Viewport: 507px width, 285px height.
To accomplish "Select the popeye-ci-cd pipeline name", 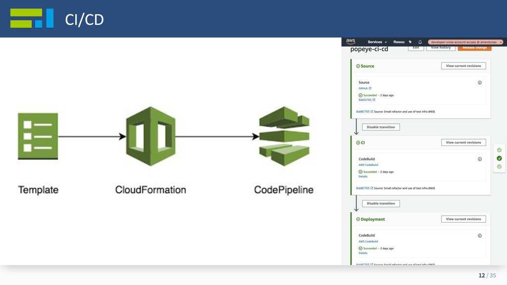I will point(369,49).
